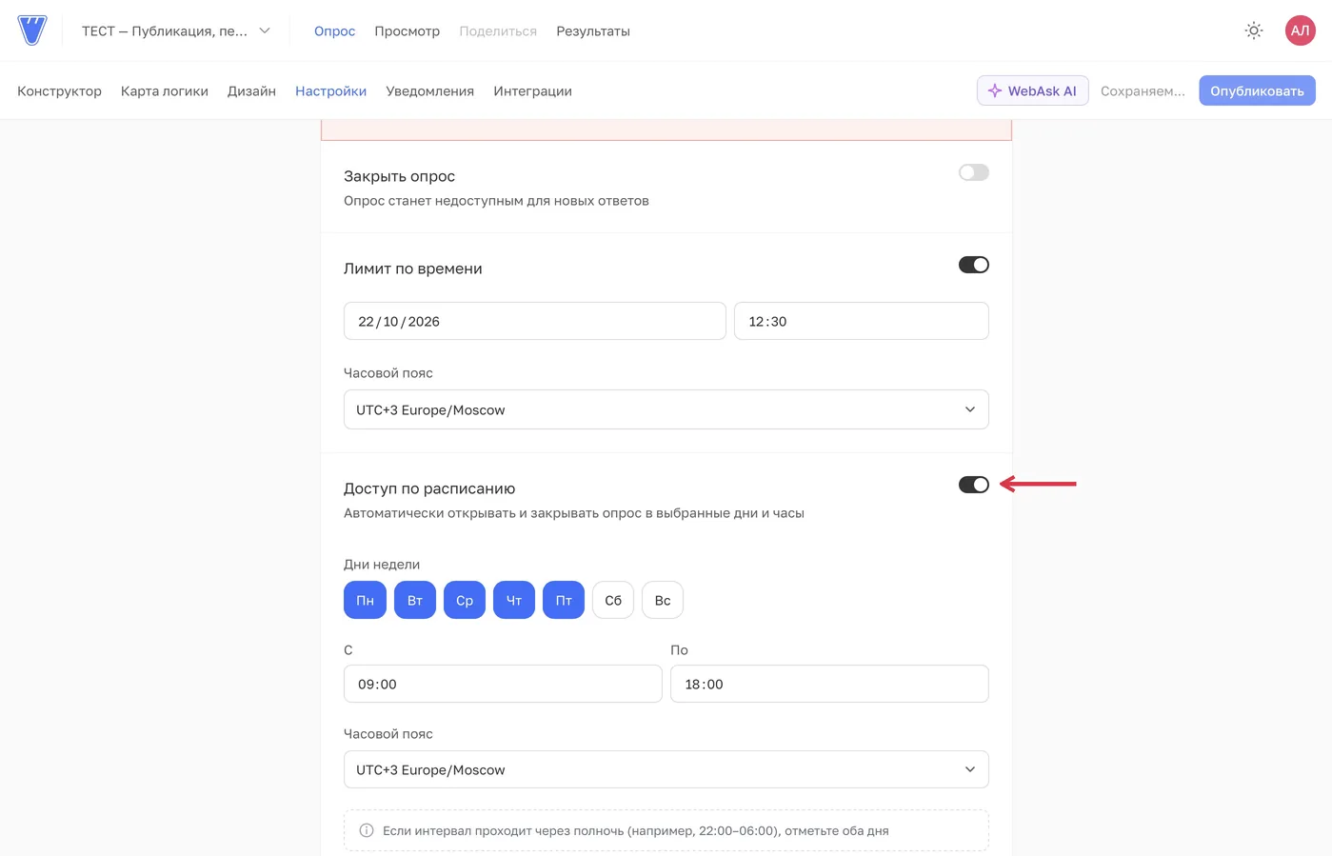Deselect Пт weekday button
The width and height of the screenshot is (1332, 856).
[x=564, y=600]
